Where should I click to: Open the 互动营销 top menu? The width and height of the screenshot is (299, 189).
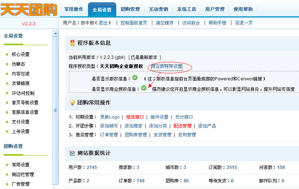point(159,9)
